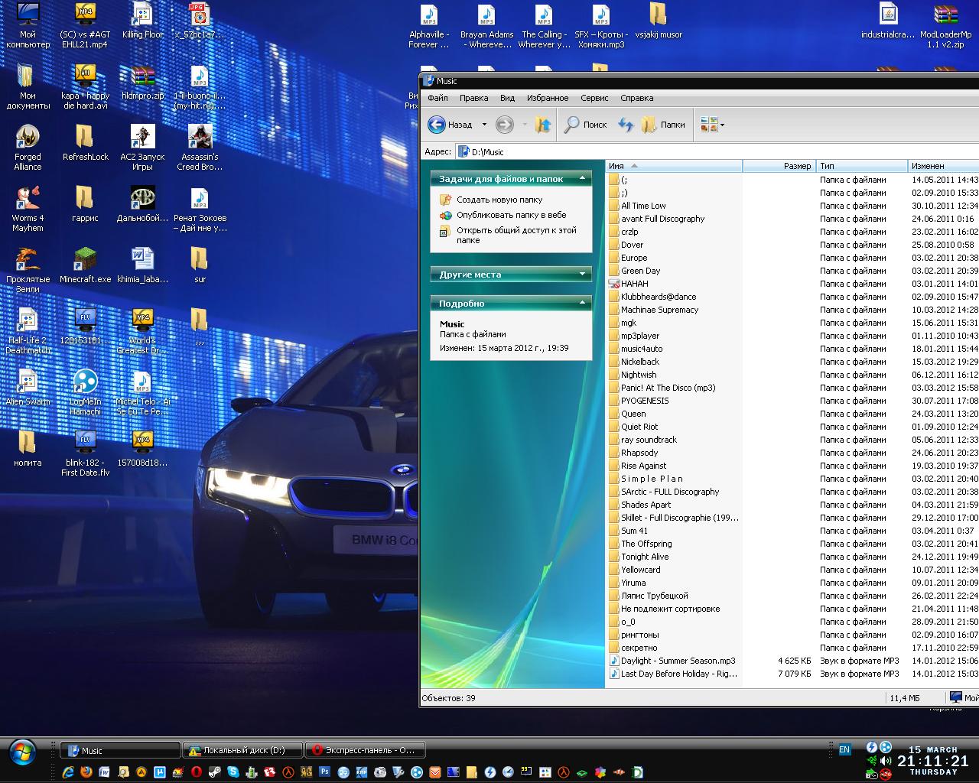Collapse the 'Задачи для файлов и папок' panel
979x783 pixels.
click(x=582, y=178)
